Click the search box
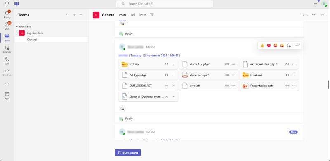330x161 pixels. pyautogui.click(x=165, y=4)
